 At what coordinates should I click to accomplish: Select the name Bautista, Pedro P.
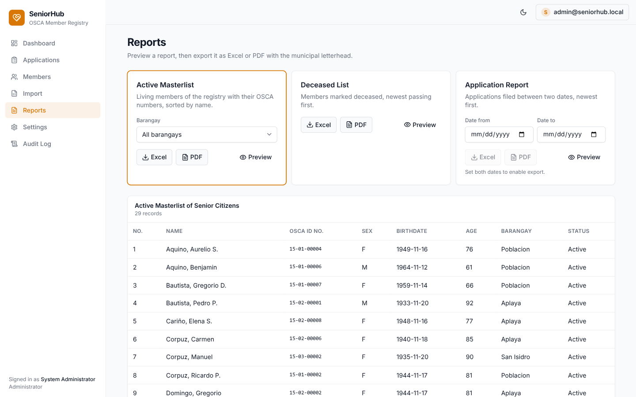(192, 303)
